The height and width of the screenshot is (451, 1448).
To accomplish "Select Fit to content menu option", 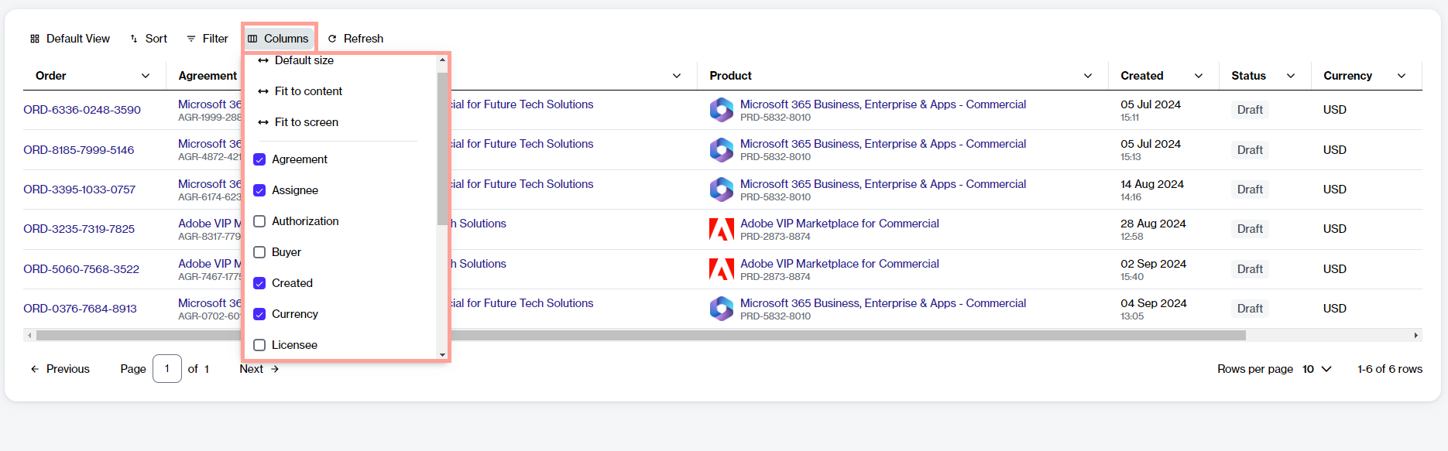I will [308, 91].
